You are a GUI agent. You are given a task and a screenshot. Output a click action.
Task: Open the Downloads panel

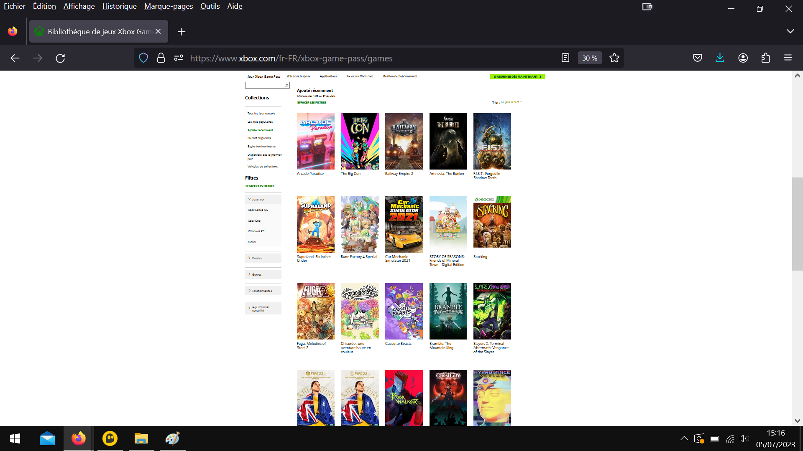720,58
